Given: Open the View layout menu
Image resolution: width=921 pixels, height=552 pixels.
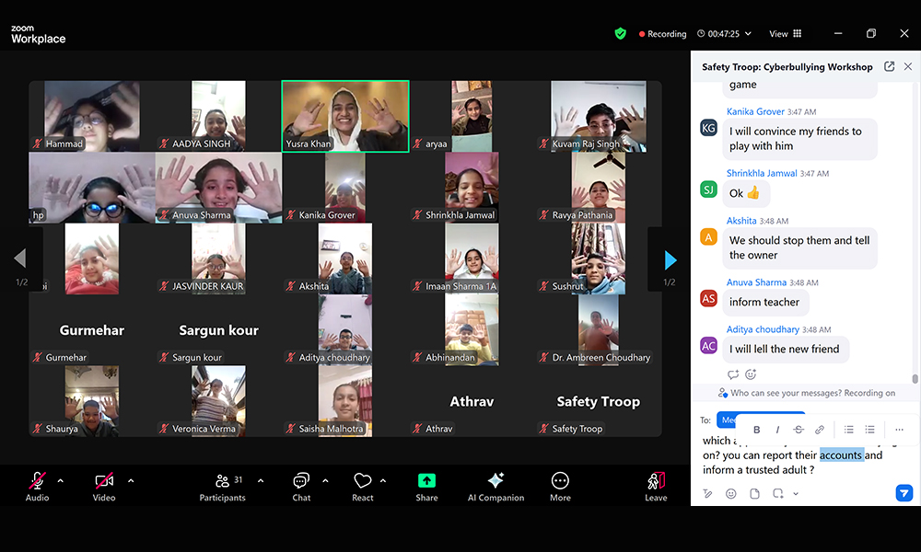Looking at the screenshot, I should pyautogui.click(x=786, y=34).
